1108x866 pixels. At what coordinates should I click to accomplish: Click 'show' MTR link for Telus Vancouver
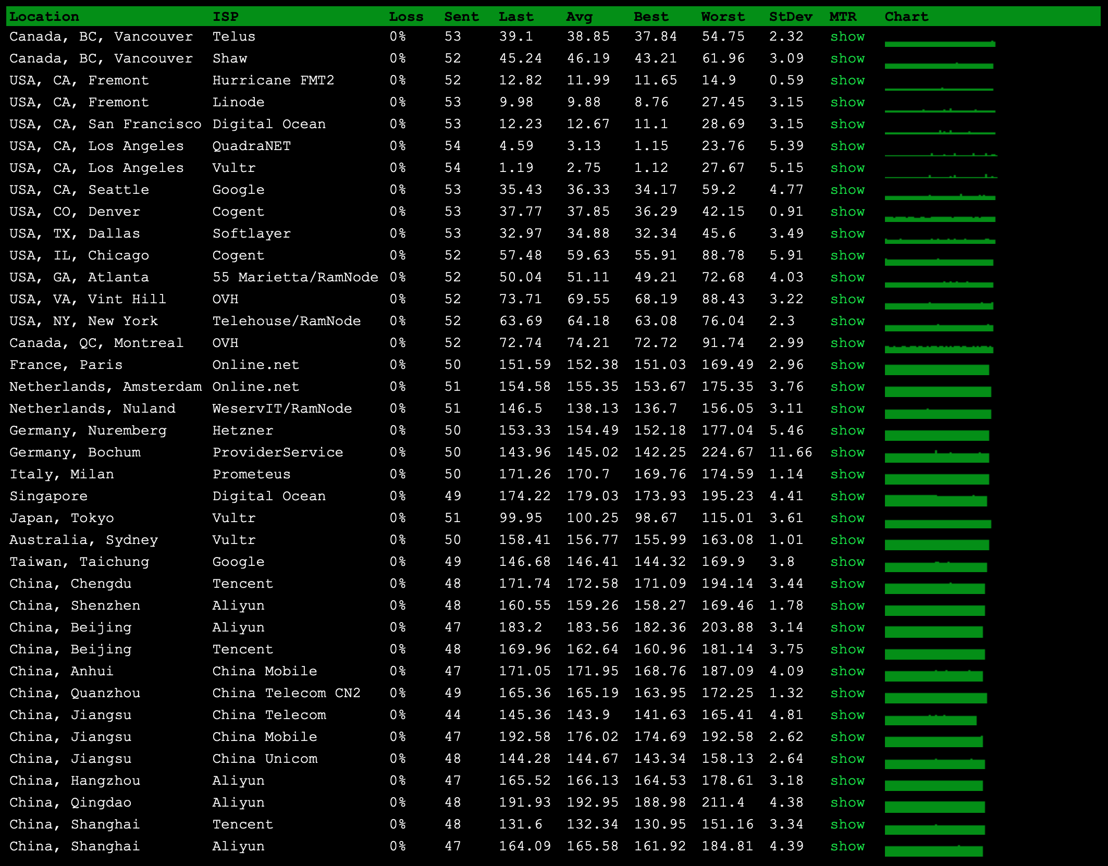click(847, 36)
